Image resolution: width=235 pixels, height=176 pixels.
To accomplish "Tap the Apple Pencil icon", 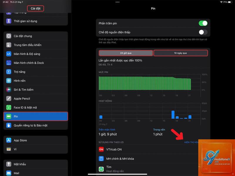I will click(x=9, y=99).
